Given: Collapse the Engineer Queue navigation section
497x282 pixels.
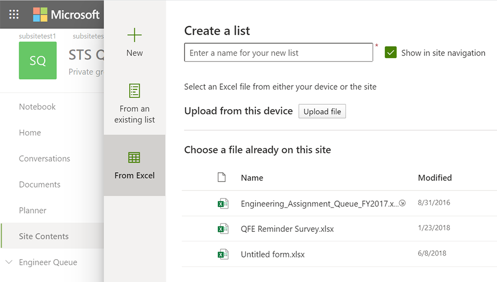Looking at the screenshot, I should coord(9,262).
